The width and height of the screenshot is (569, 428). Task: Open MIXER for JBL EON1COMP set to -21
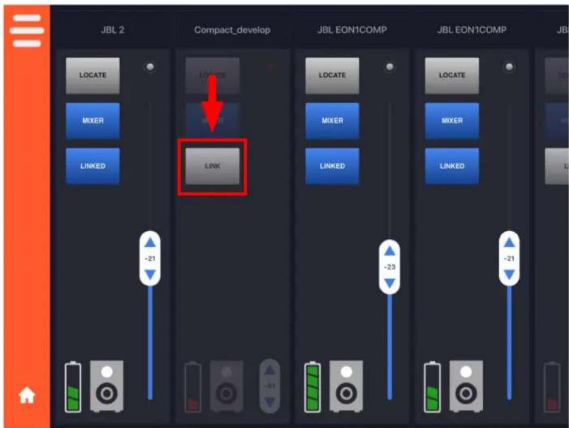452,121
